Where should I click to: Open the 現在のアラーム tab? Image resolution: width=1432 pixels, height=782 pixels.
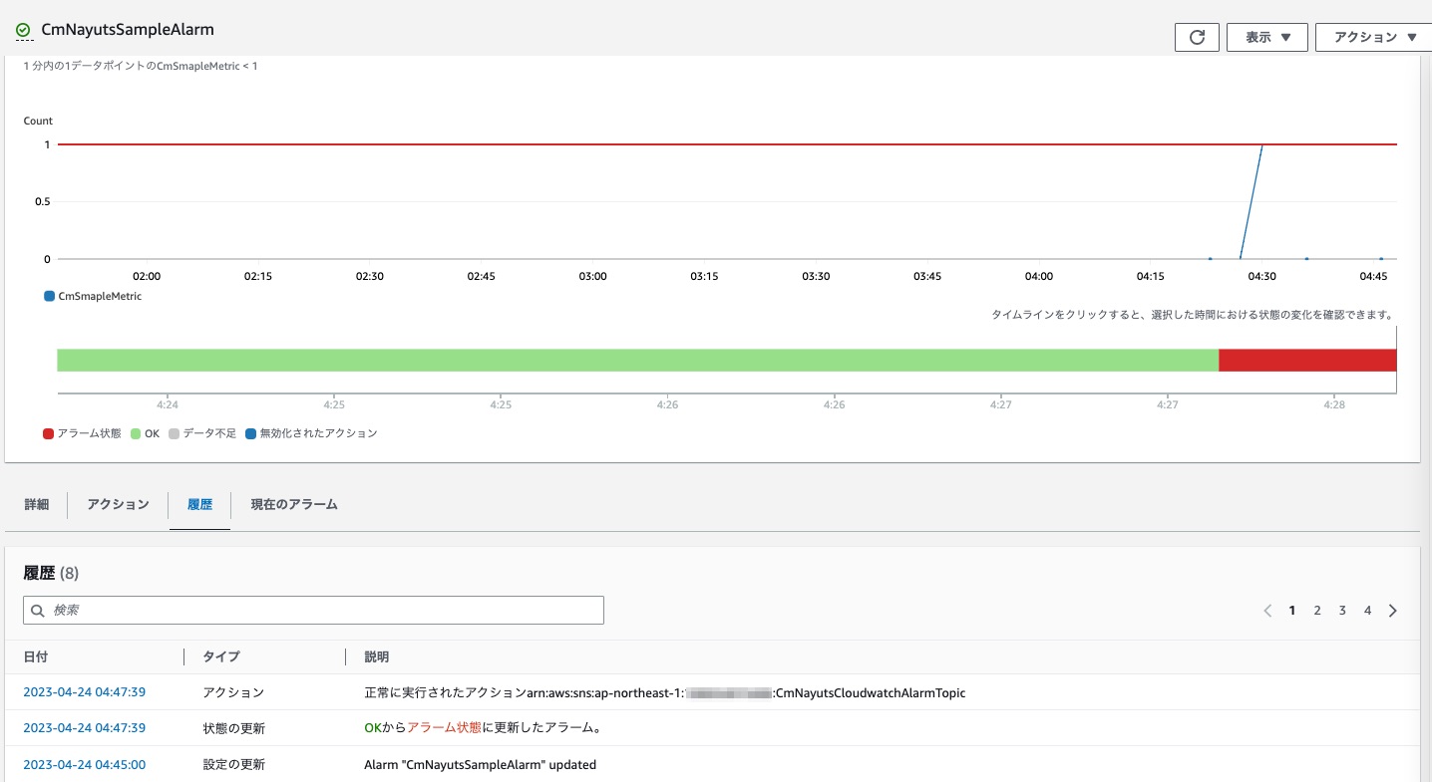[x=293, y=505]
